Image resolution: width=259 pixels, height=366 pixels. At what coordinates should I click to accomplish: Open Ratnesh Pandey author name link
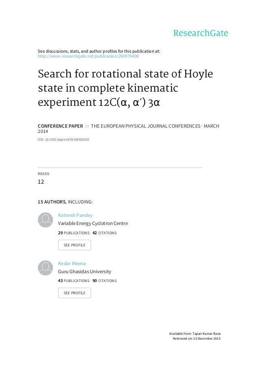tap(75, 215)
